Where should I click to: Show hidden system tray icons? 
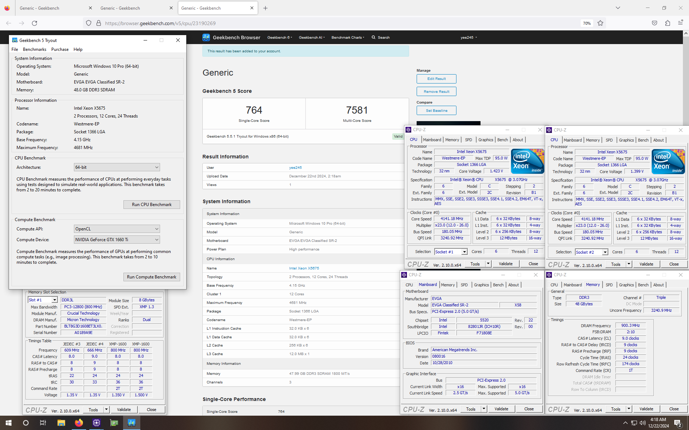(x=625, y=423)
